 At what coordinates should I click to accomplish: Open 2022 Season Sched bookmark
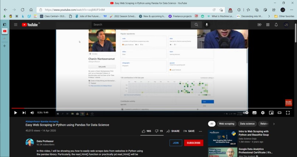click(123, 17)
